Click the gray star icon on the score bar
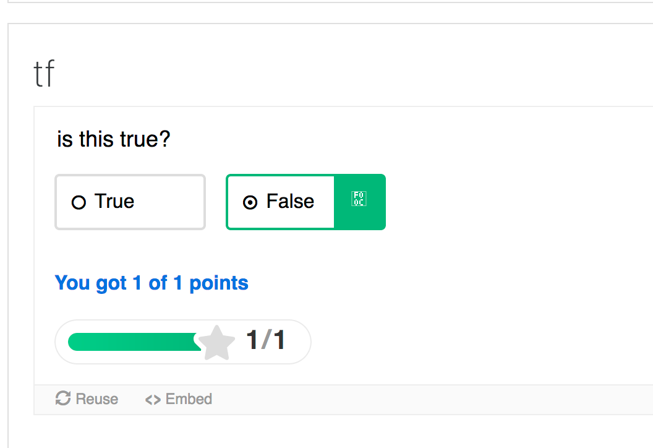This screenshot has width=653, height=448. [x=216, y=343]
